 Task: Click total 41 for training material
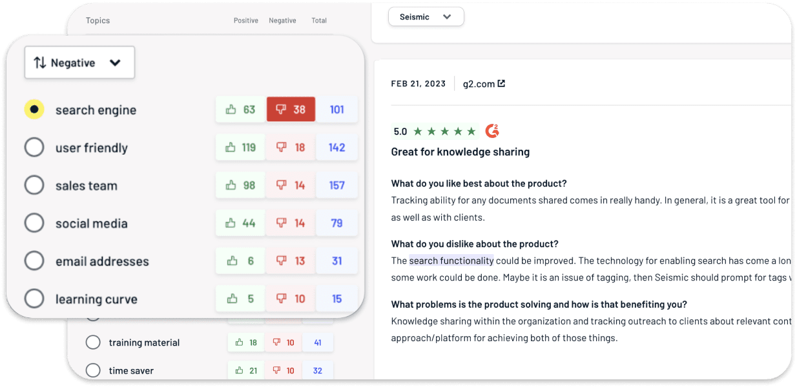(x=318, y=342)
